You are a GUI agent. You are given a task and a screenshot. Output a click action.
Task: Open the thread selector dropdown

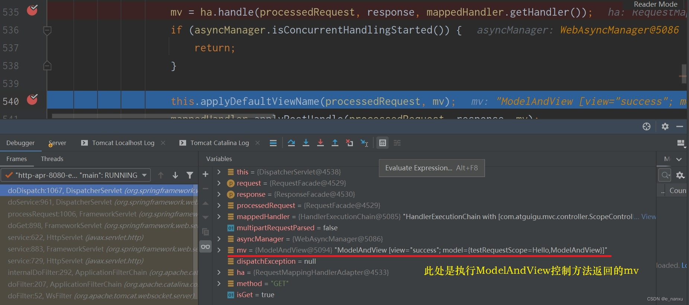[76, 175]
